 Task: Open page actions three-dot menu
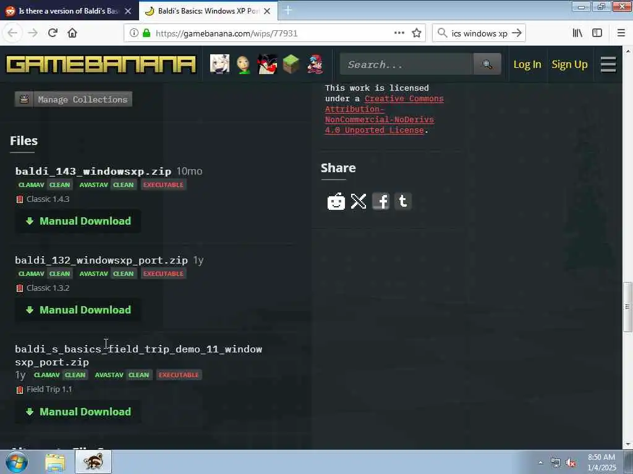(399, 33)
